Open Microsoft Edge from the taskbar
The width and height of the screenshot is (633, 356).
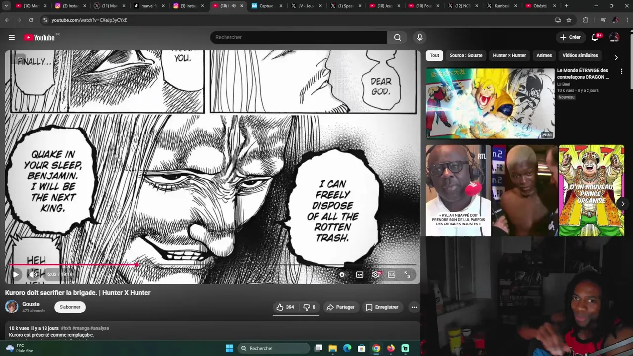click(x=347, y=348)
